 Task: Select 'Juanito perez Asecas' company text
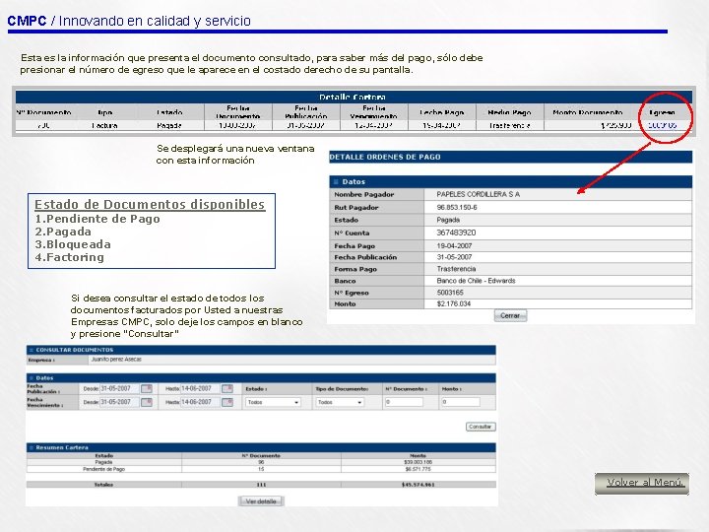(x=116, y=360)
